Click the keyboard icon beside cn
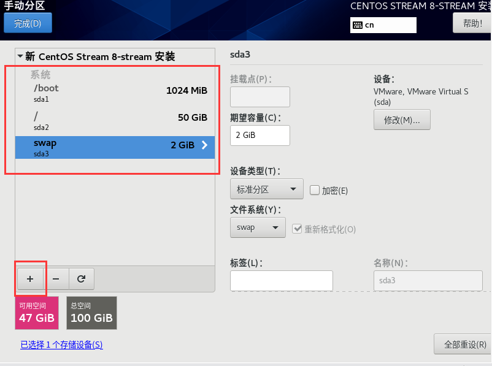The image size is (492, 366). [358, 25]
